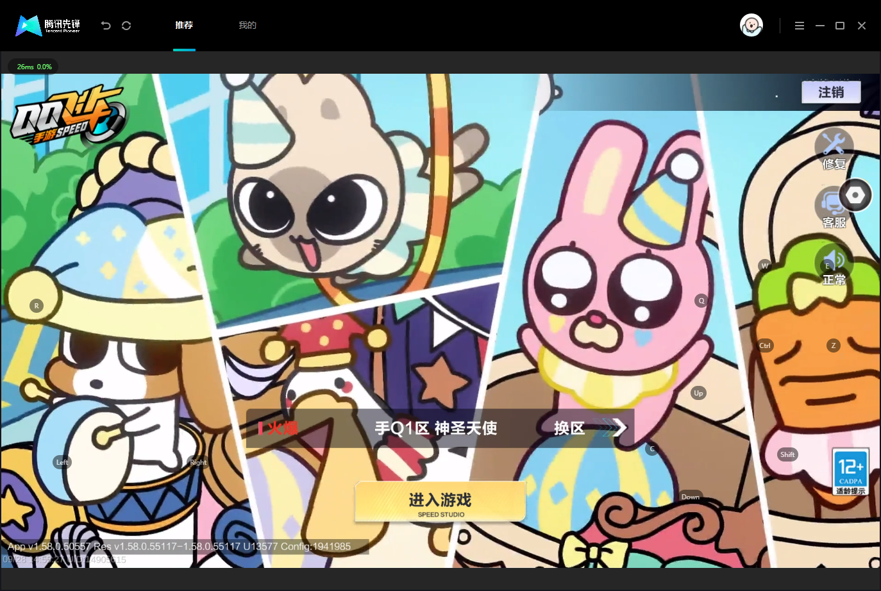Click the Ctrl key mapping marker
Screen dimensions: 881x591
(765, 345)
